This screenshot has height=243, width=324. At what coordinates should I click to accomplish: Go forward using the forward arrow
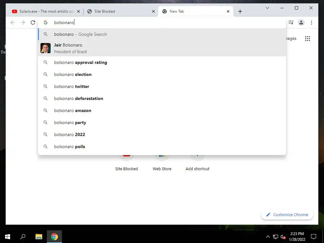[23, 22]
